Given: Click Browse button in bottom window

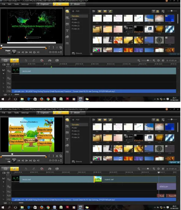Looking at the screenshot, I should (x=77, y=161).
